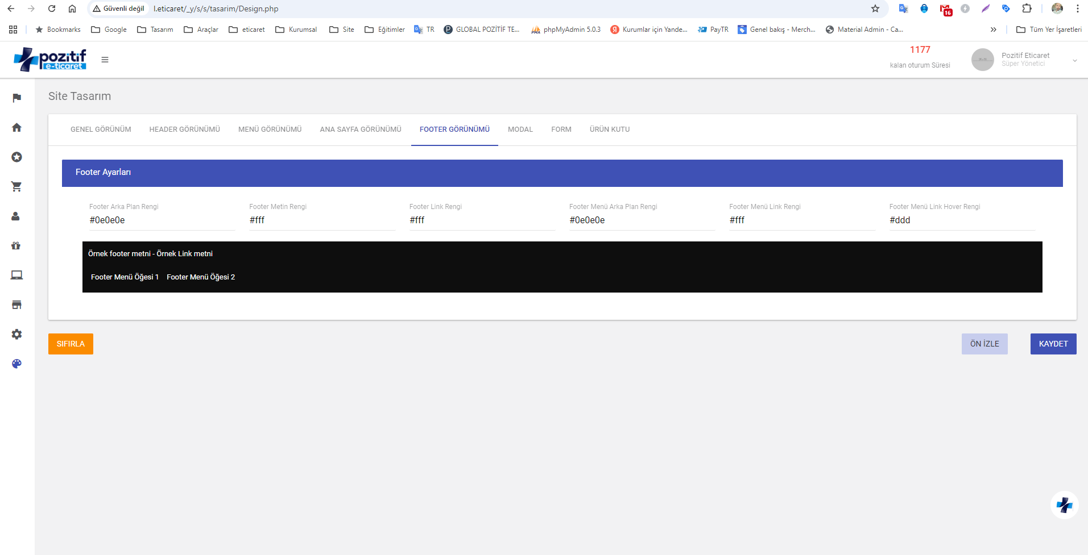Click the SIFIRLA button

coord(70,344)
